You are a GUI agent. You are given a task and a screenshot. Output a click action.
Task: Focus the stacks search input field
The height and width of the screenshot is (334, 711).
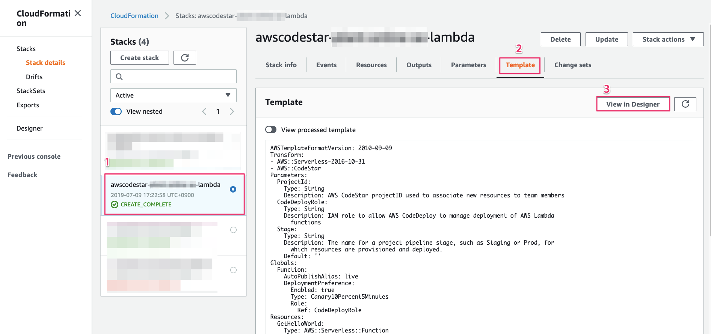174,77
